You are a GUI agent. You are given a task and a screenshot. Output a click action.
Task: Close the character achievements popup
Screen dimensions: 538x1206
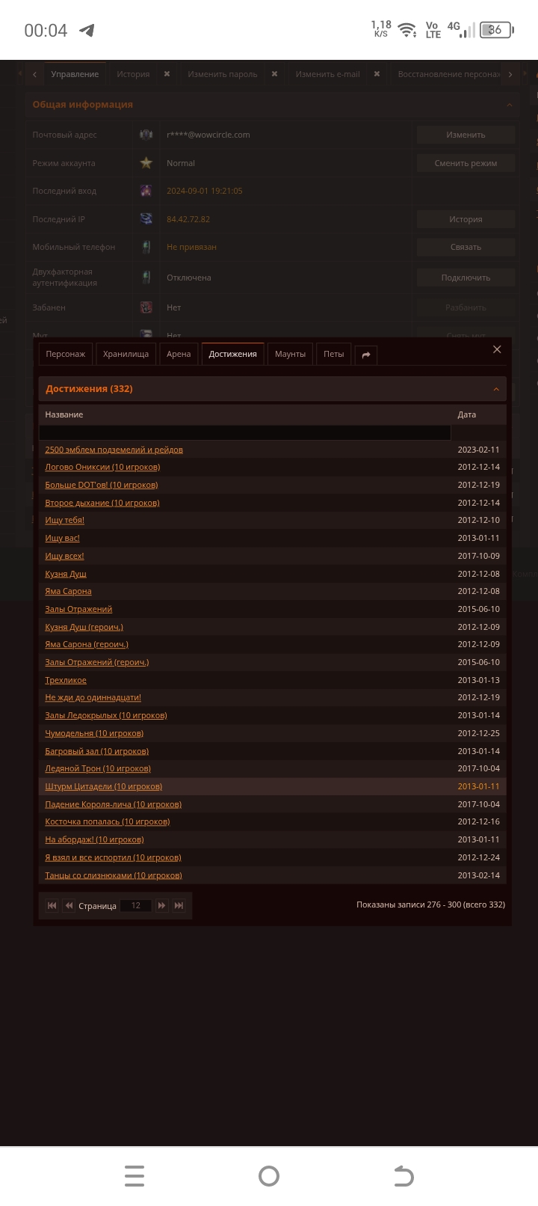497,349
